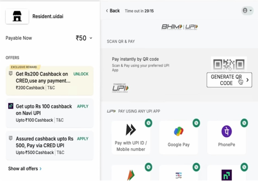Apply the Navi UPI cashback offer
This screenshot has height=181, width=258.
pyautogui.click(x=82, y=106)
